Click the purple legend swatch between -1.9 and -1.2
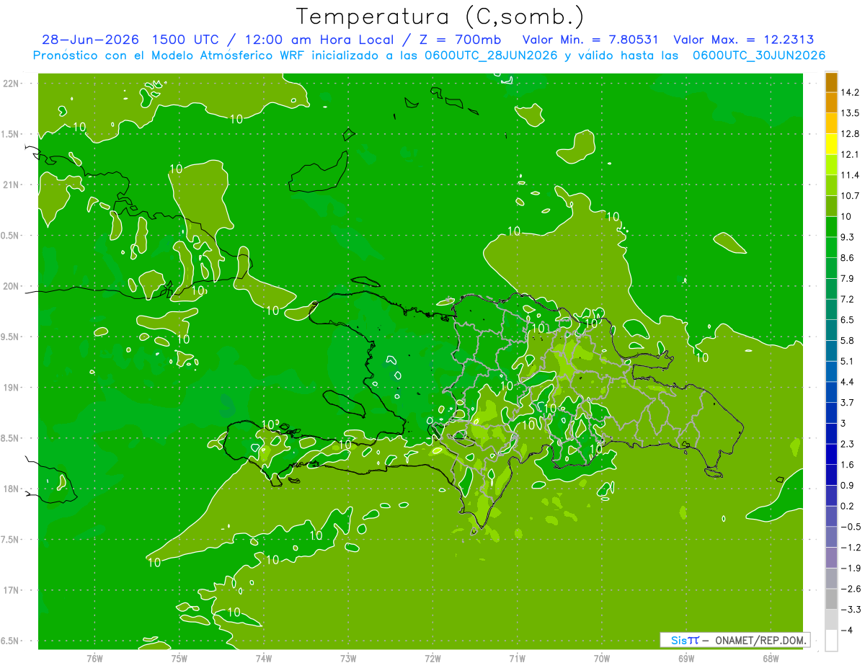Viewport: 865px width, 668px height. [831, 558]
